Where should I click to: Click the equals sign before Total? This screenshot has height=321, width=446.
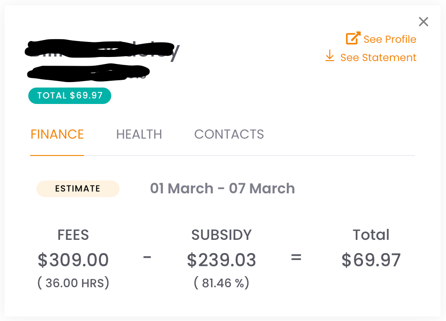(x=296, y=258)
